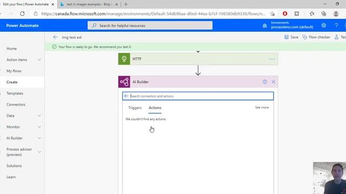346x194 pixels.
Task: Open Home in the sidebar
Action: pos(11,48)
